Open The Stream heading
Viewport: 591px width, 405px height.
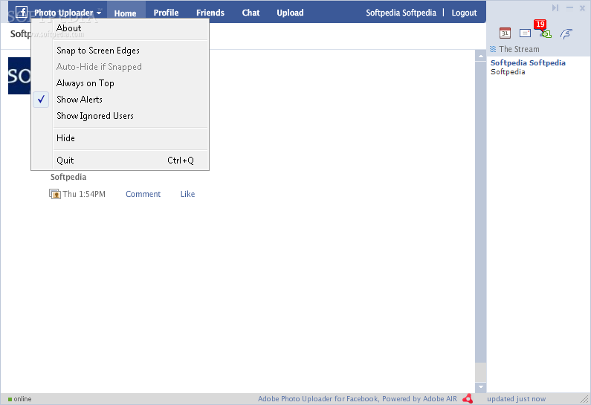(519, 49)
